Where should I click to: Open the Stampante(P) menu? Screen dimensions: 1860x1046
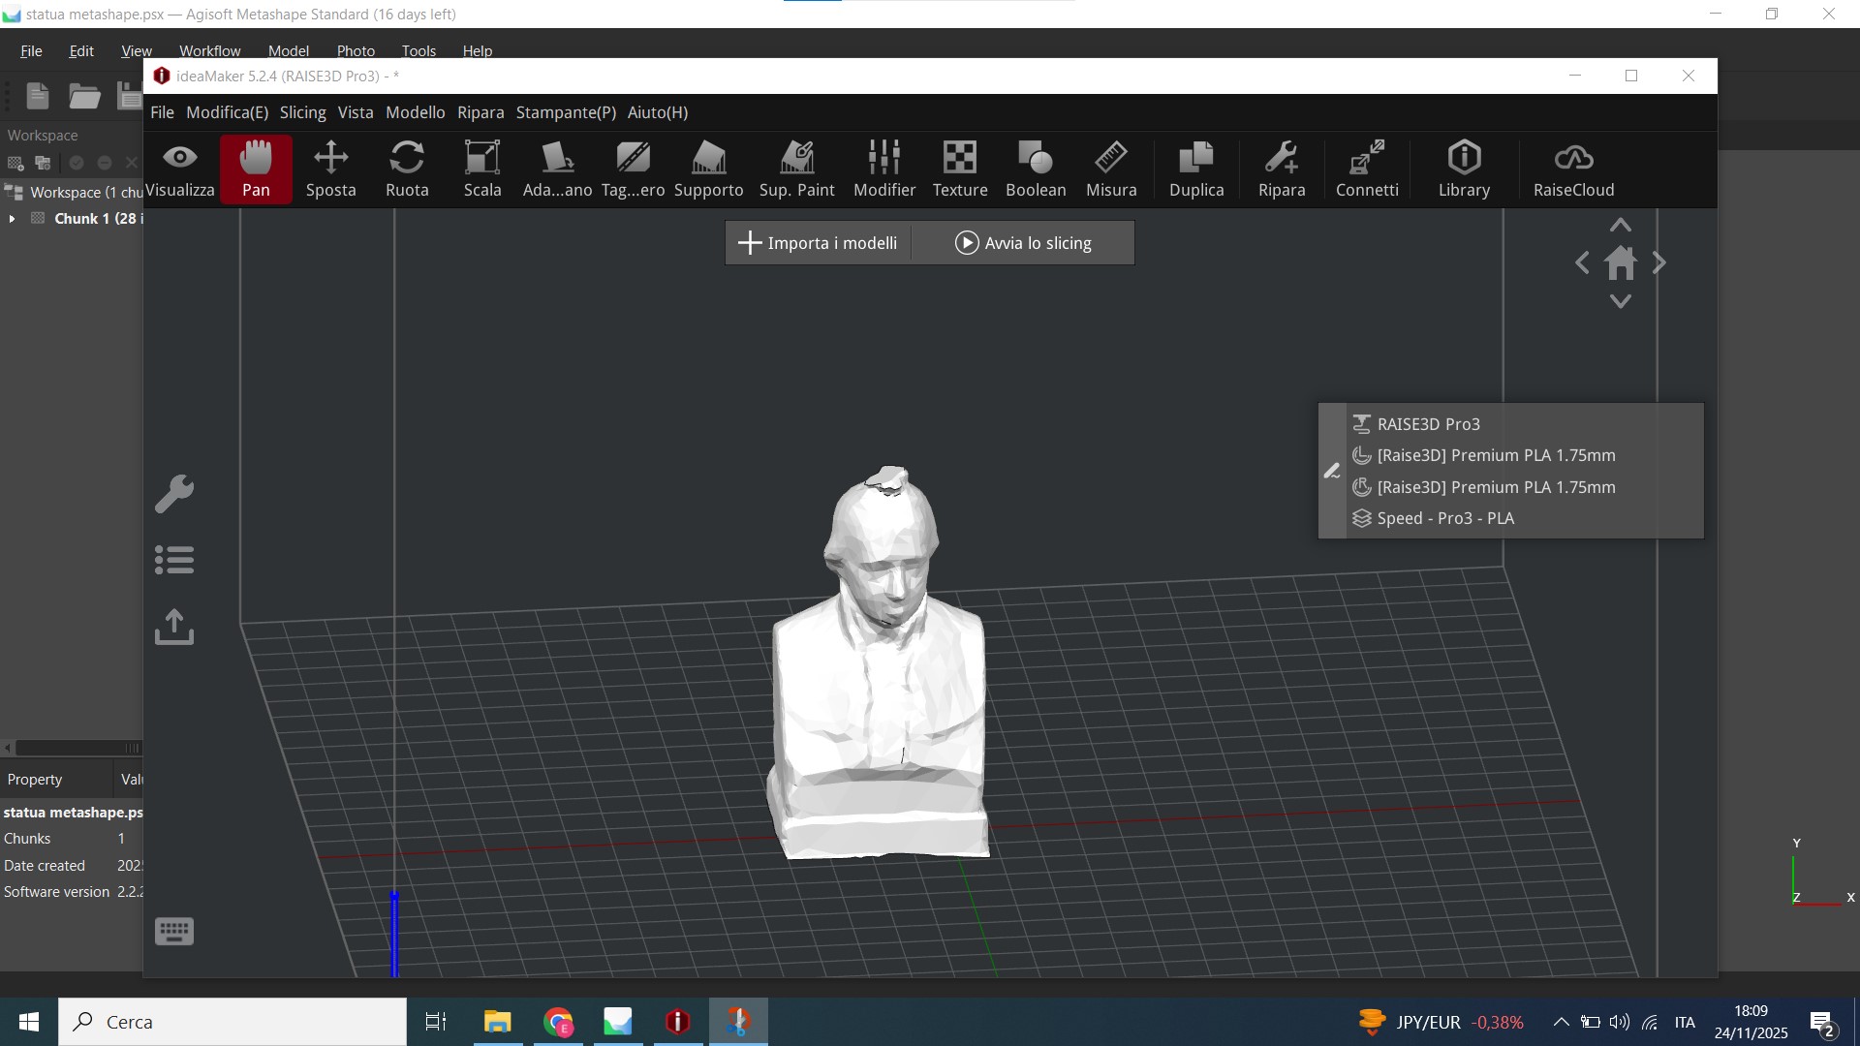[566, 112]
